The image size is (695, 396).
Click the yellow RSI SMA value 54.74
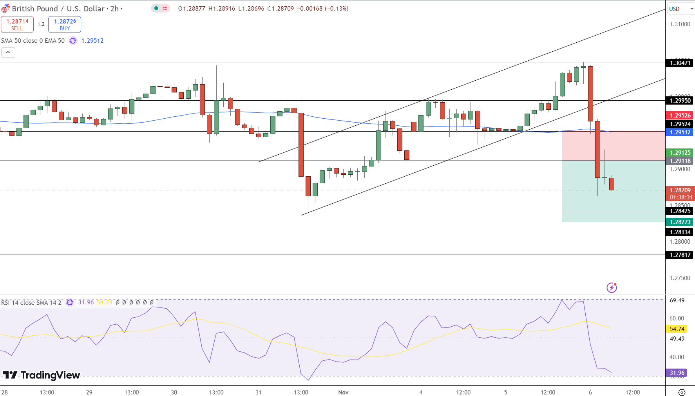(105, 302)
